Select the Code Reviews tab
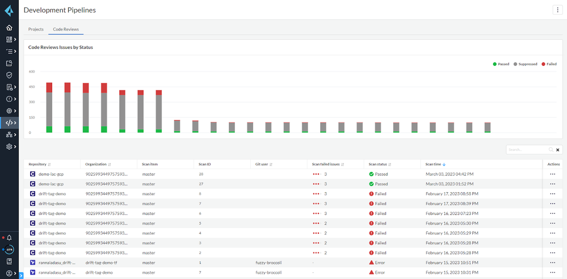567x279 pixels. (x=66, y=29)
